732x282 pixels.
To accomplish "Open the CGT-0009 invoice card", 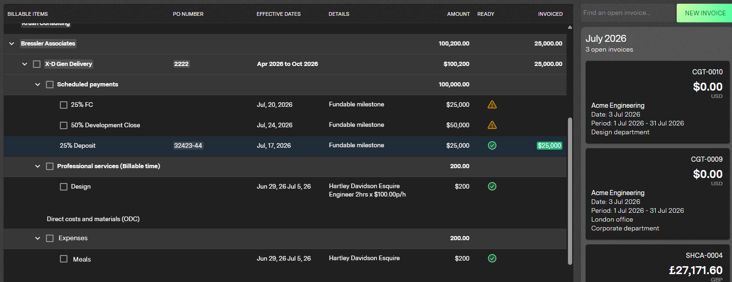I will tap(657, 194).
